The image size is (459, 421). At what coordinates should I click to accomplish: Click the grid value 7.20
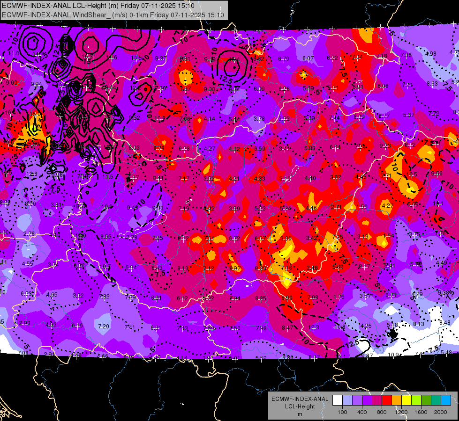point(104,326)
